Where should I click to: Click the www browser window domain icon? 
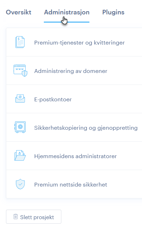tap(20, 70)
